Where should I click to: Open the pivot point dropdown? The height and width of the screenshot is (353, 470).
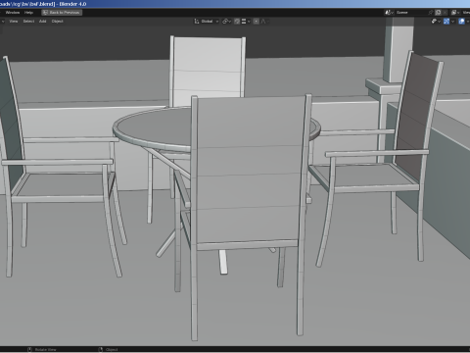(226, 22)
